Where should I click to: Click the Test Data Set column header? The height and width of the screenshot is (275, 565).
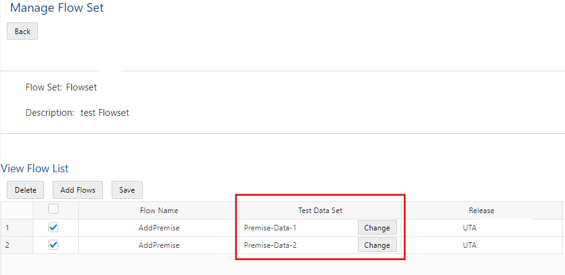click(x=320, y=211)
